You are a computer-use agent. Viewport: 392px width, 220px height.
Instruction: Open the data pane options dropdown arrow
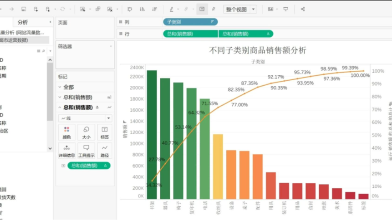tap(50, 51)
